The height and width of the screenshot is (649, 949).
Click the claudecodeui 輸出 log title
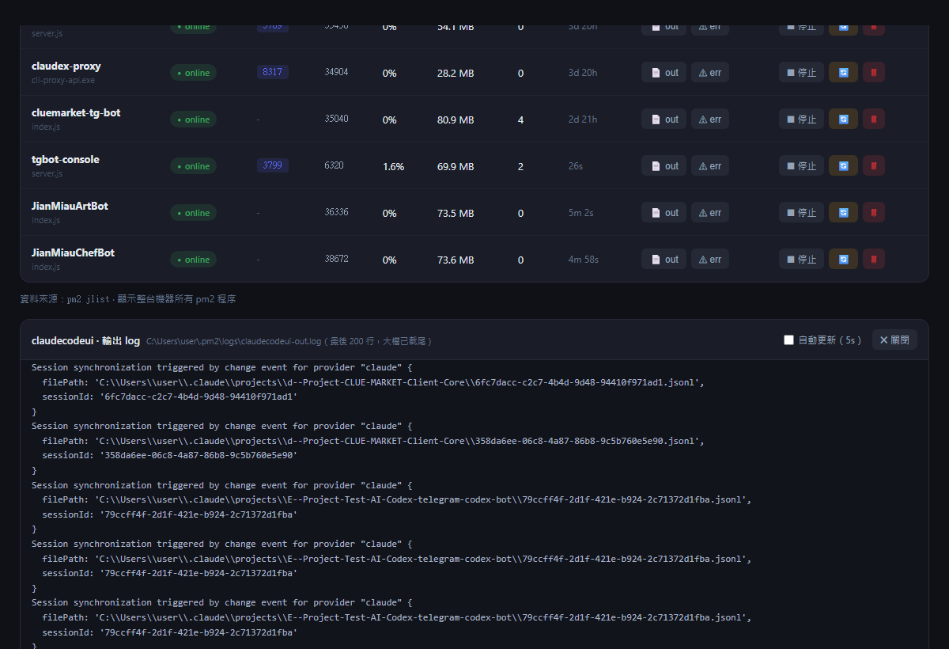pyautogui.click(x=85, y=341)
